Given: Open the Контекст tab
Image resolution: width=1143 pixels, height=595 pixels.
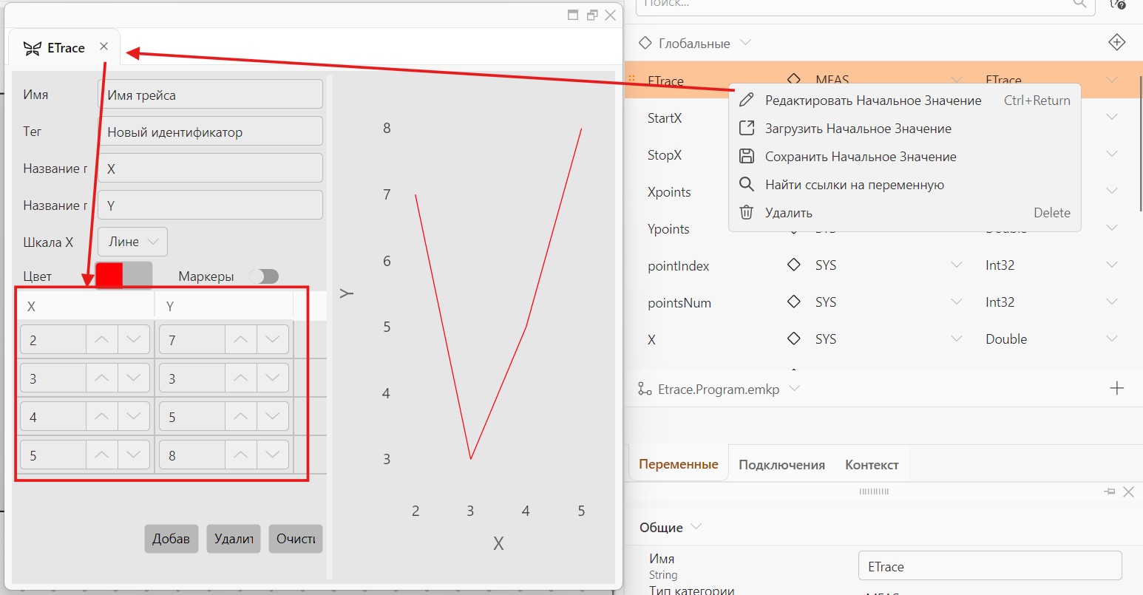Looking at the screenshot, I should [872, 465].
